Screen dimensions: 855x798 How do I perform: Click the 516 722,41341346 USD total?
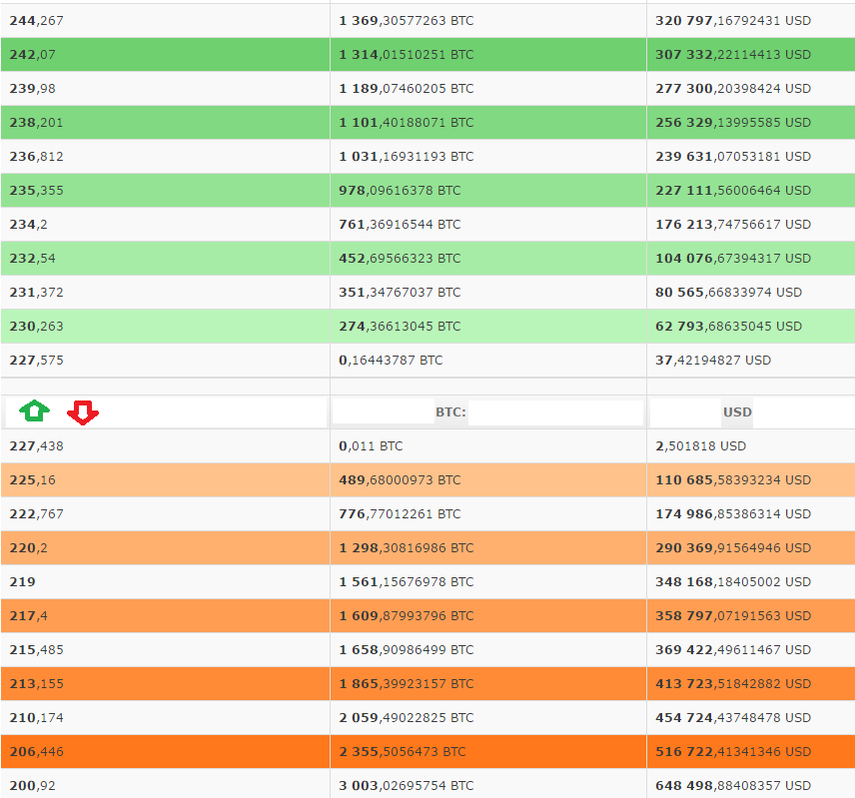pyautogui.click(x=733, y=752)
